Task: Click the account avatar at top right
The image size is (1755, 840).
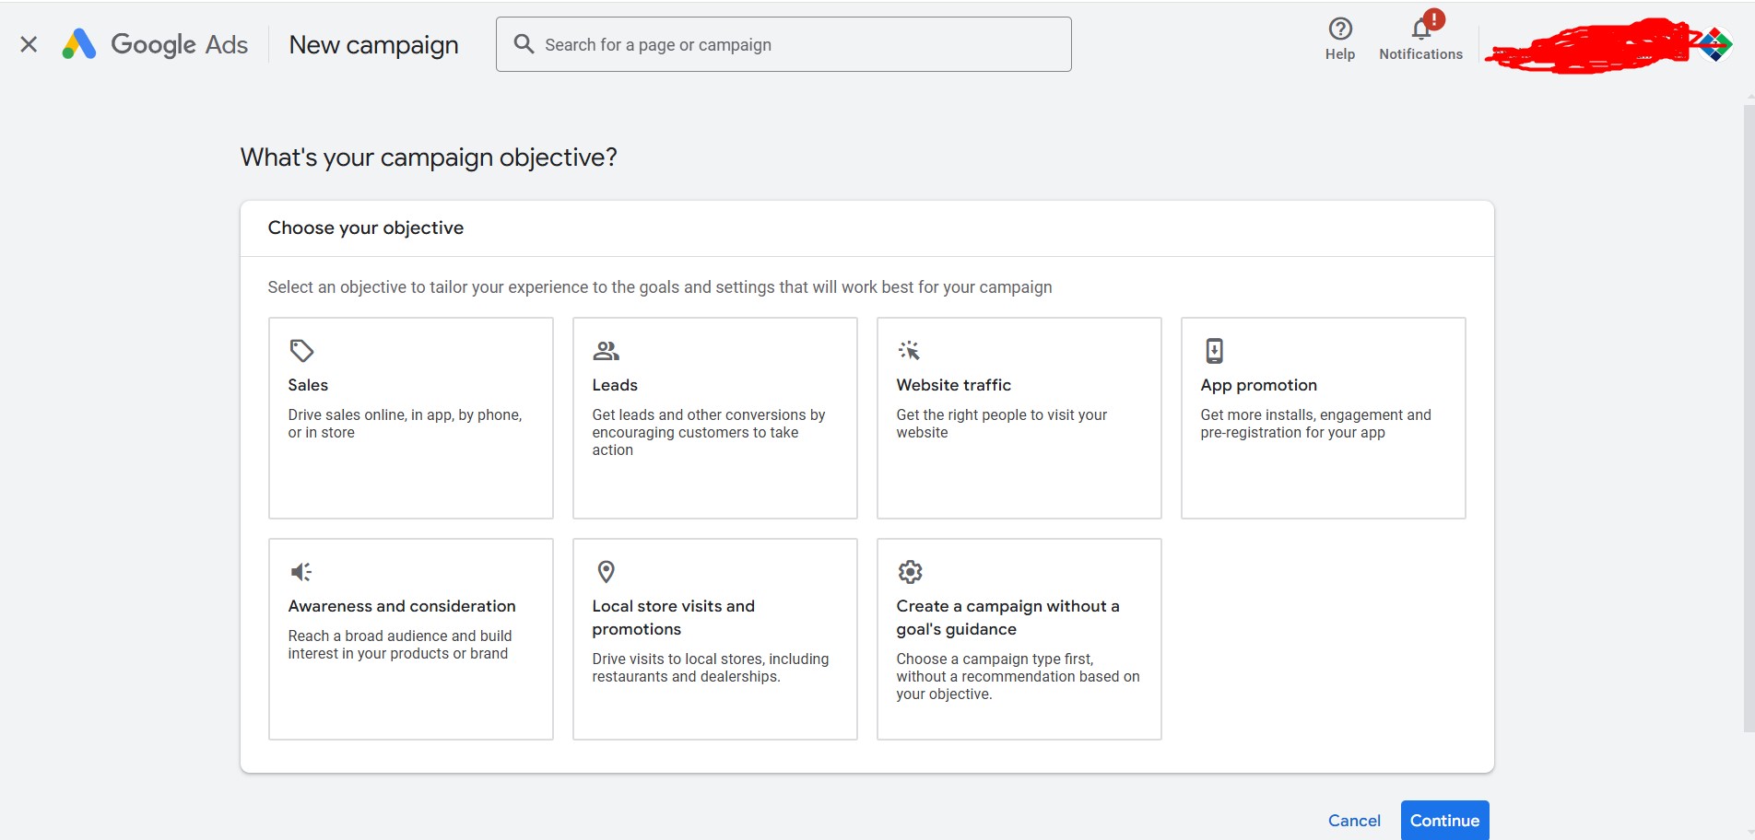Action: coord(1714,44)
